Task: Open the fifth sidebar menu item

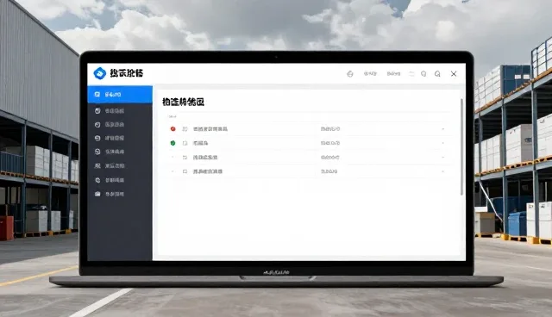Action: (120, 152)
